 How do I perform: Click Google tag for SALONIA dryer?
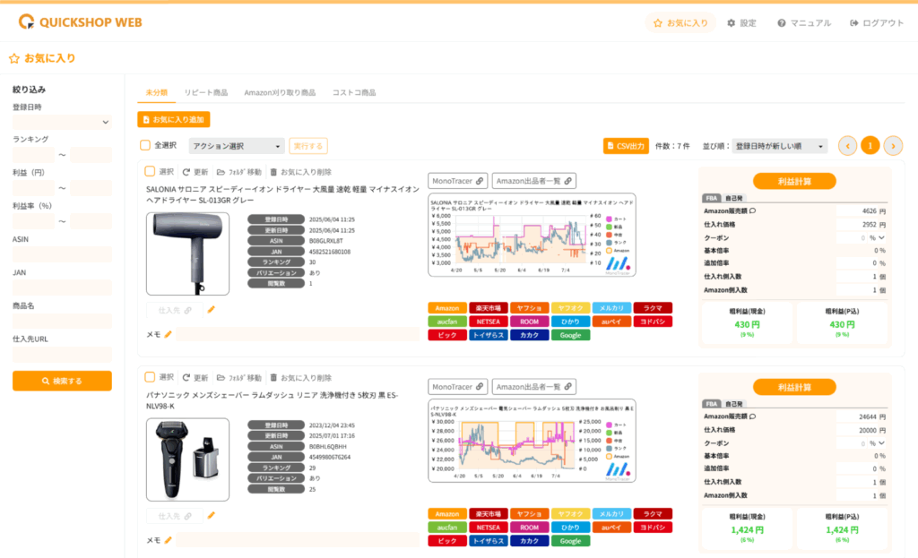pos(570,335)
